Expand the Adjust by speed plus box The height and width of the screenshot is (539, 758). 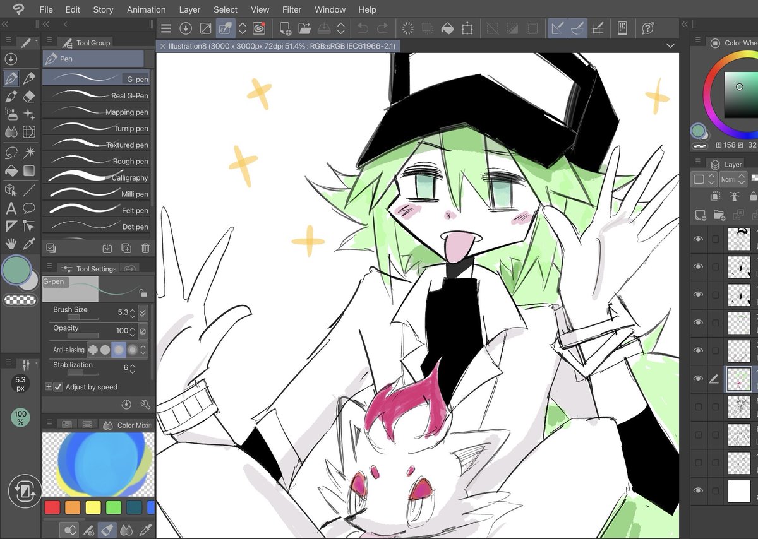pos(49,386)
